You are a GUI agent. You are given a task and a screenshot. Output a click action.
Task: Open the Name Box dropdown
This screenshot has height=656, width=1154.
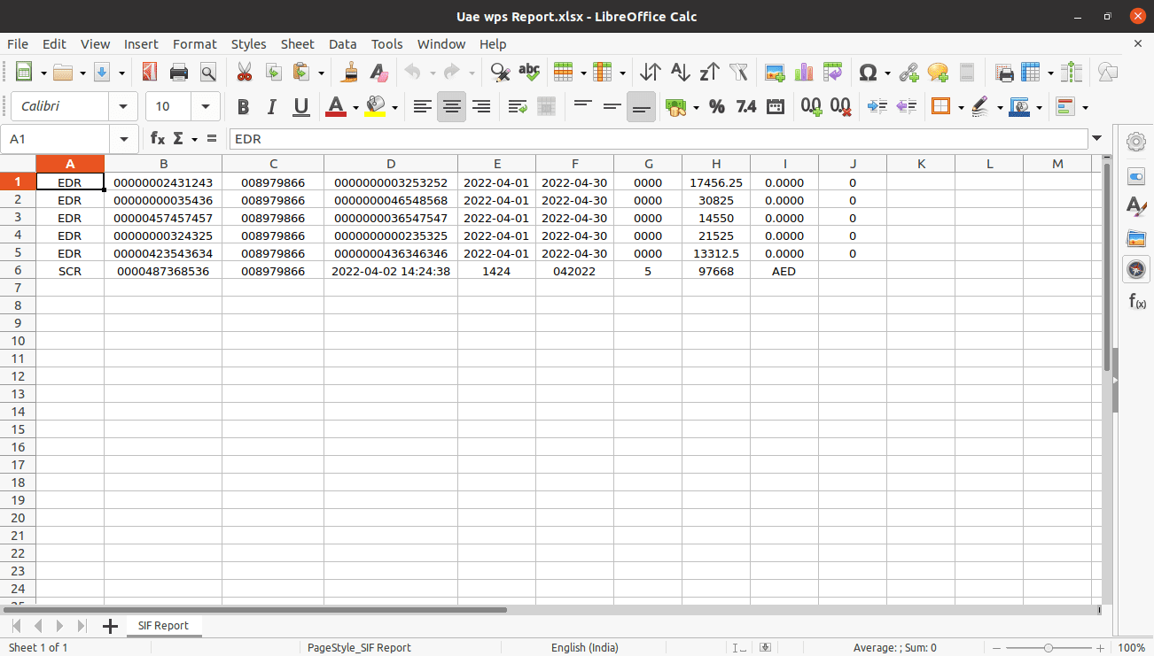pos(124,139)
